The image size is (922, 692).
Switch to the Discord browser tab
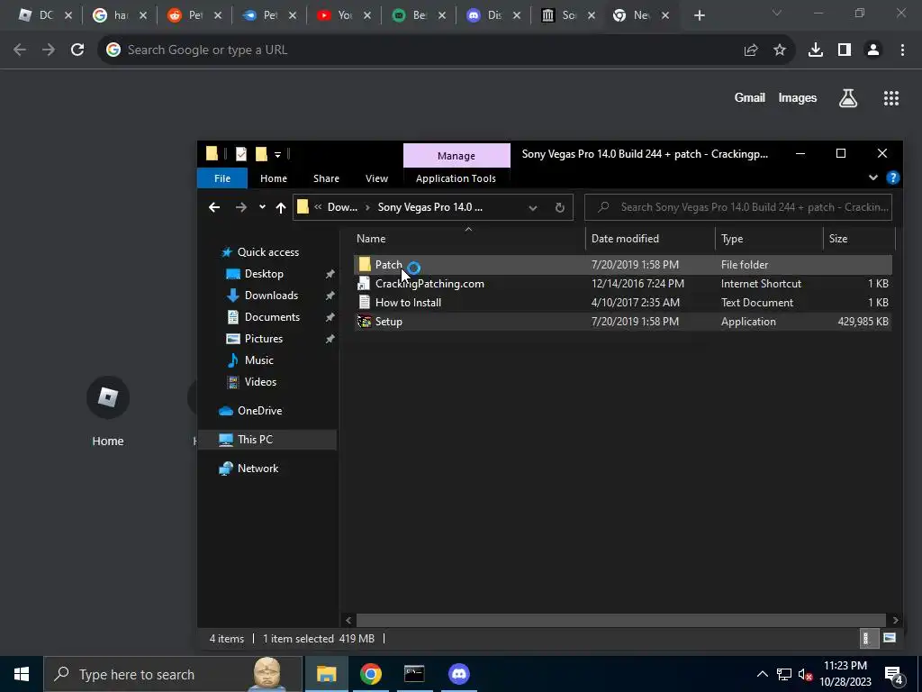click(x=493, y=16)
